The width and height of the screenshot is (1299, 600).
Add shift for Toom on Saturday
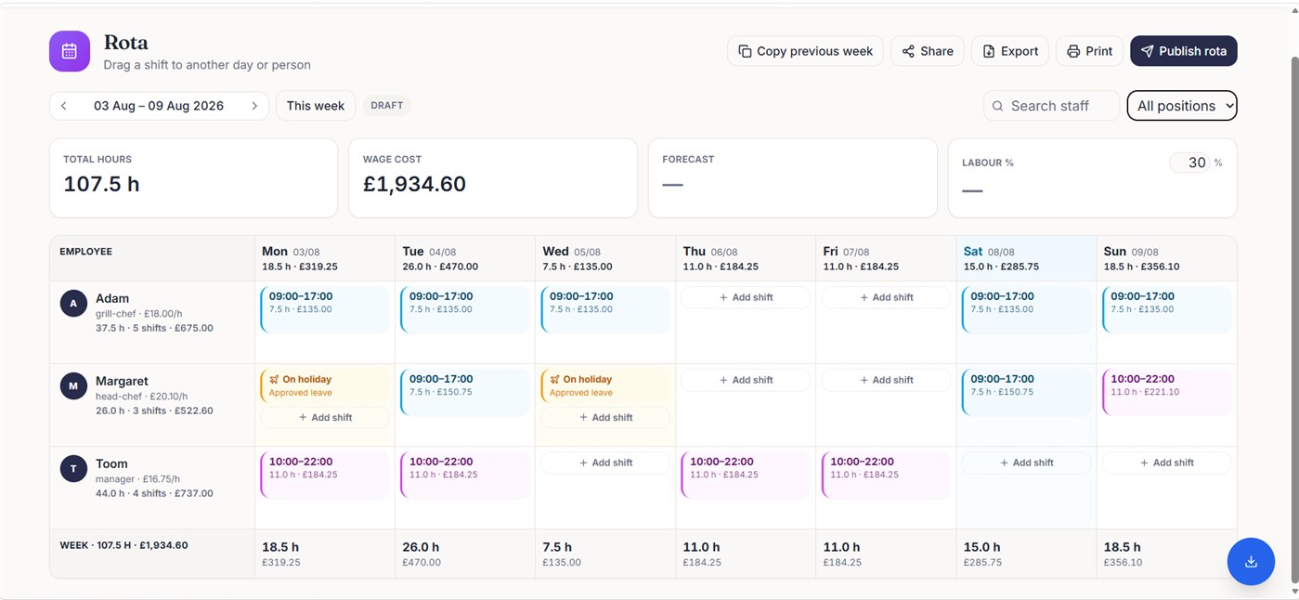point(1026,463)
